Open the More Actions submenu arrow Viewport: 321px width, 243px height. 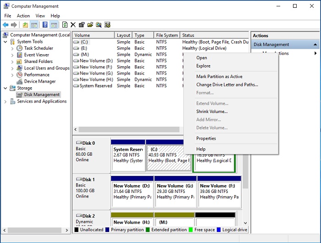315,53
